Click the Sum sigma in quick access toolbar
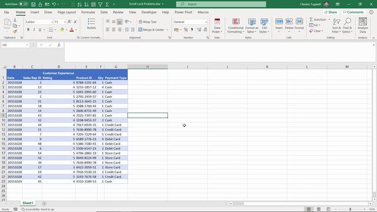 point(107,4)
